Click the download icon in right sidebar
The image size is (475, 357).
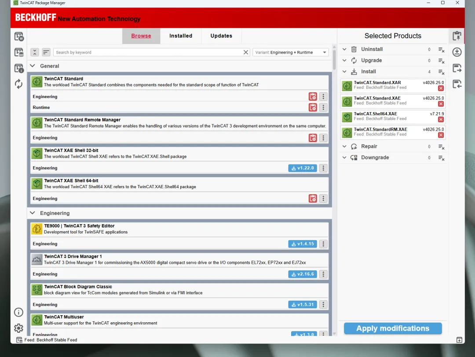(x=457, y=52)
